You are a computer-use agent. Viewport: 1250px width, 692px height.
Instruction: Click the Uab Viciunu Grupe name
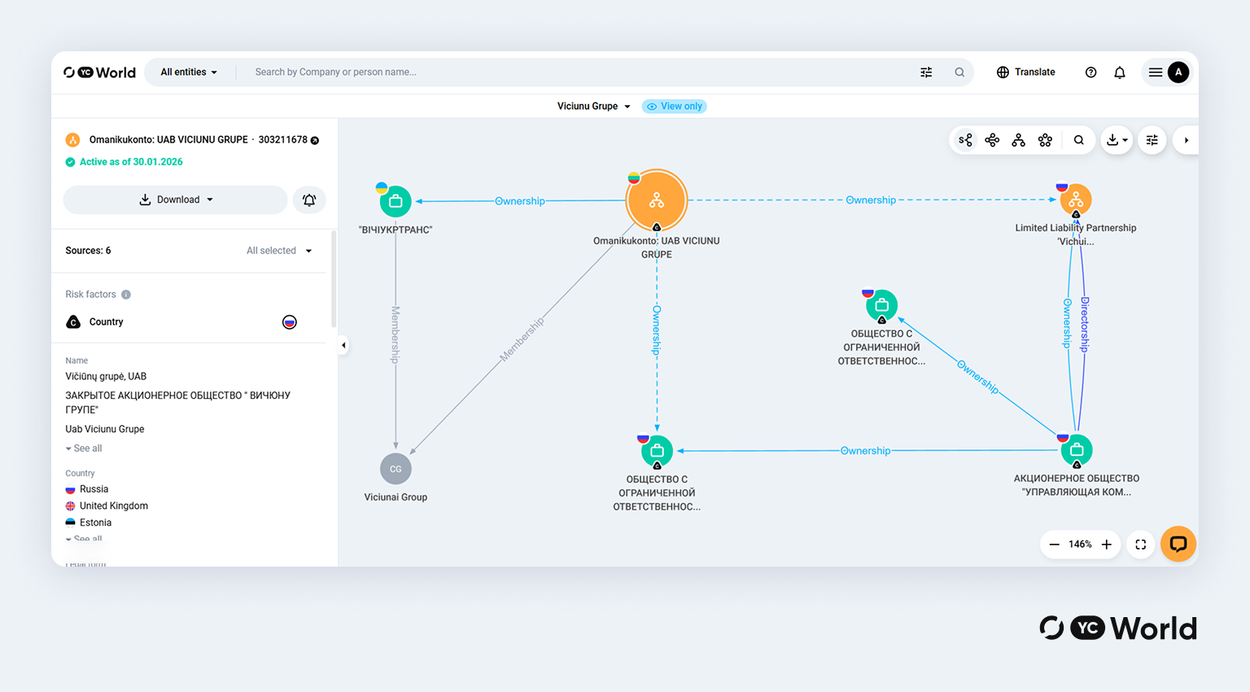click(x=105, y=429)
